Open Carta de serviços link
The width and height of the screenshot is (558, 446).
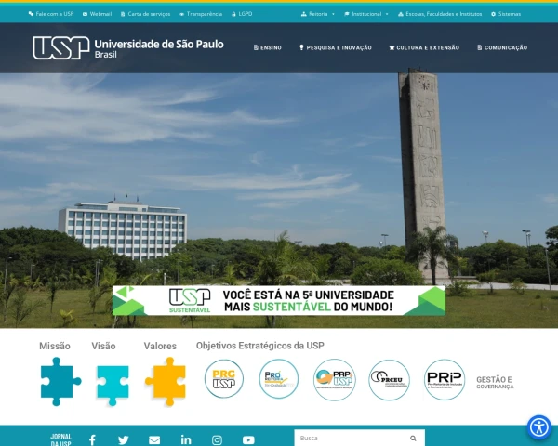pyautogui.click(x=145, y=14)
